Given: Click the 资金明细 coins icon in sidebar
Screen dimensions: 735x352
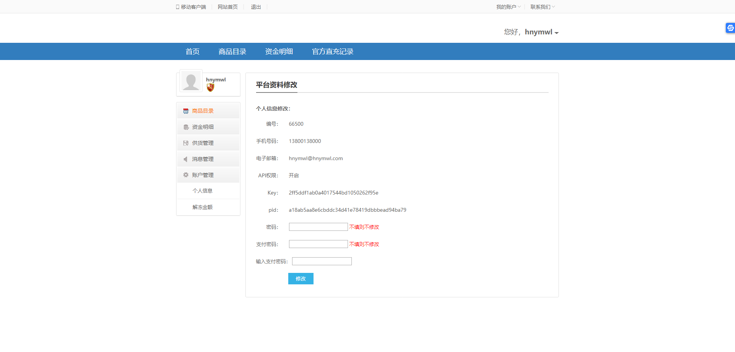Looking at the screenshot, I should pyautogui.click(x=186, y=127).
